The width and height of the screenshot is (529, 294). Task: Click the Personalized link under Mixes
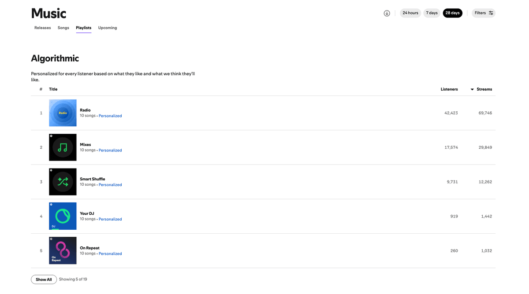tap(110, 150)
